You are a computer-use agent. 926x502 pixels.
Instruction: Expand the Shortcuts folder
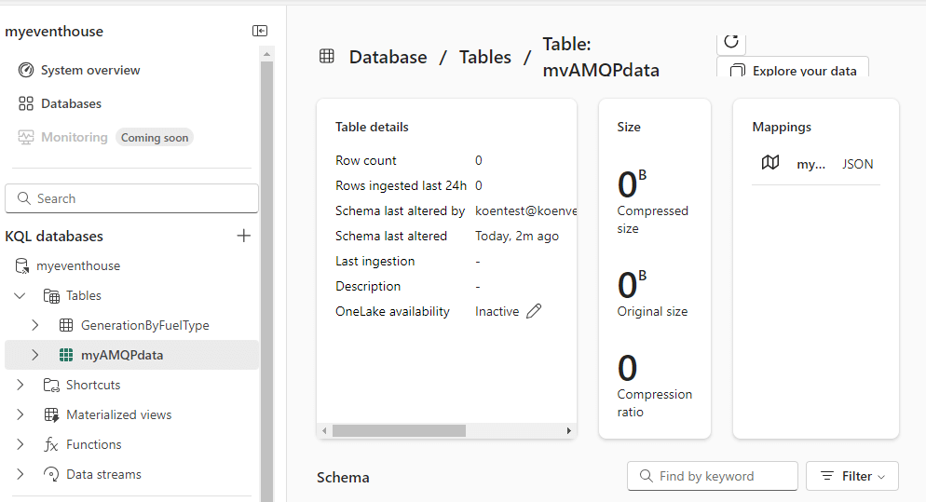20,385
